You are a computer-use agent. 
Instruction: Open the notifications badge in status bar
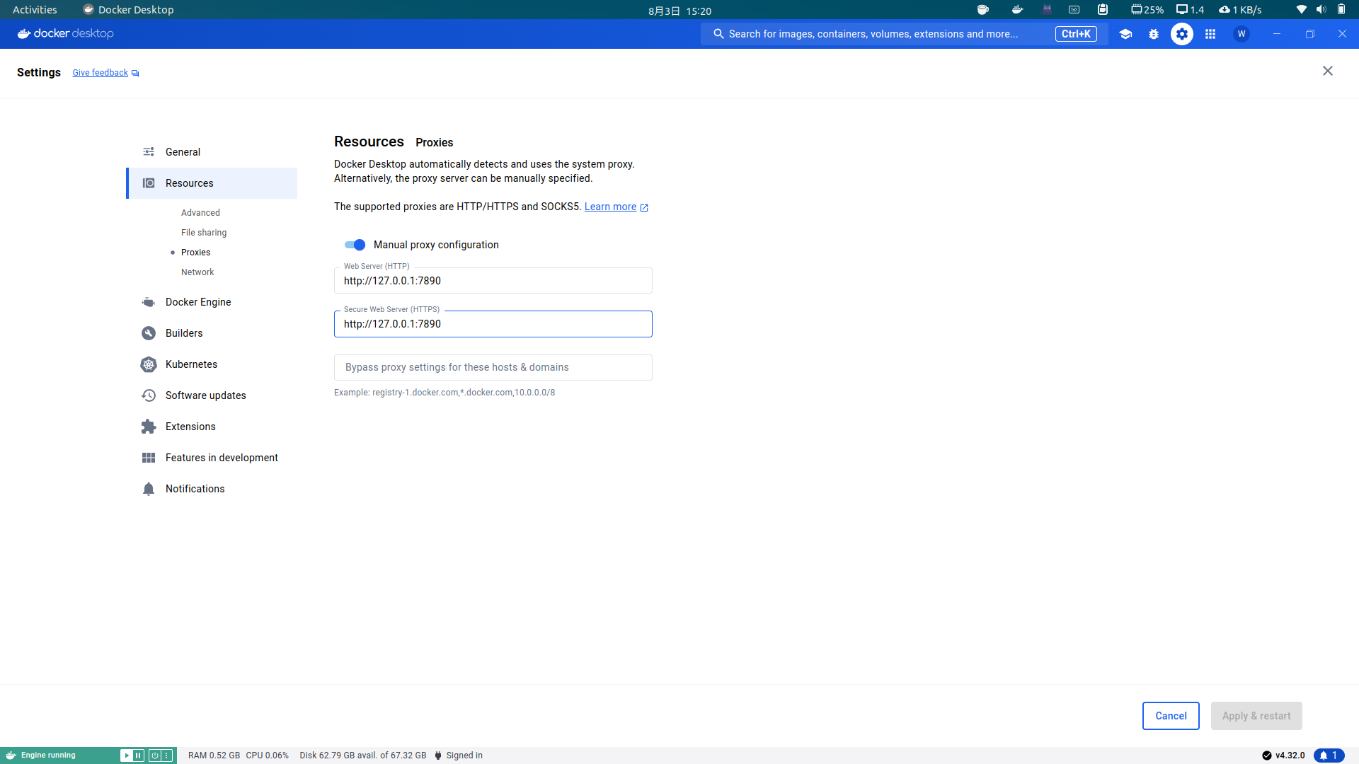[1329, 756]
